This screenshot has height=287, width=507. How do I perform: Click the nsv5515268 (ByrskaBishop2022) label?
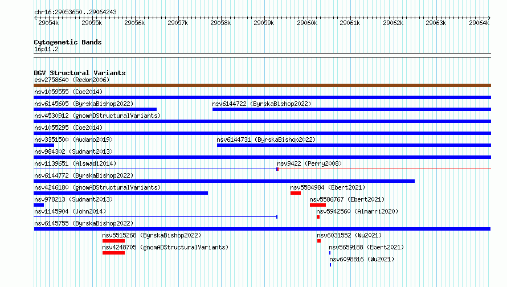(152, 235)
